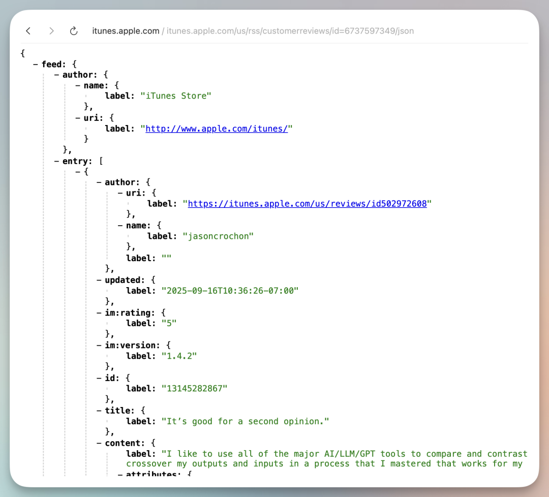The height and width of the screenshot is (497, 549).
Task: Collapse the id object
Action: (99, 378)
